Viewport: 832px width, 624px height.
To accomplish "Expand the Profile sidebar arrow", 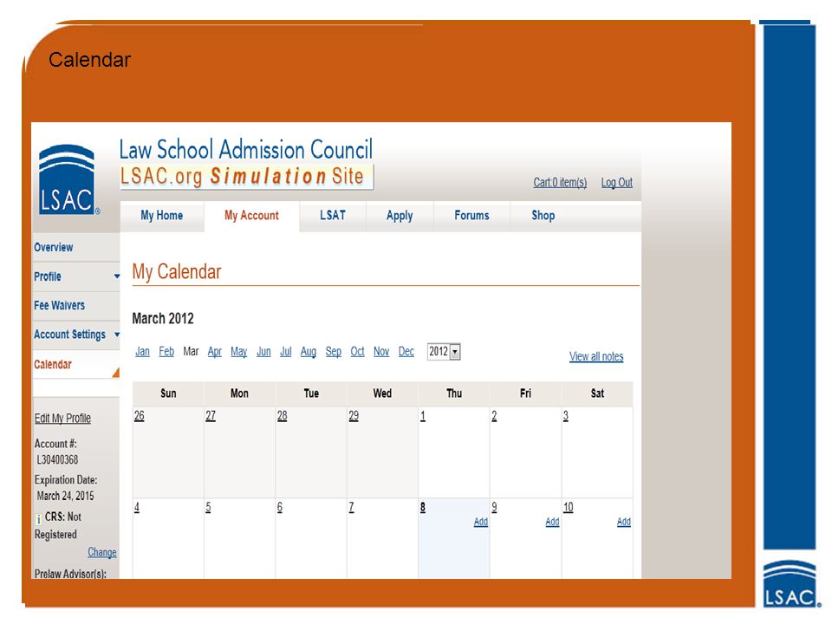I will [117, 276].
